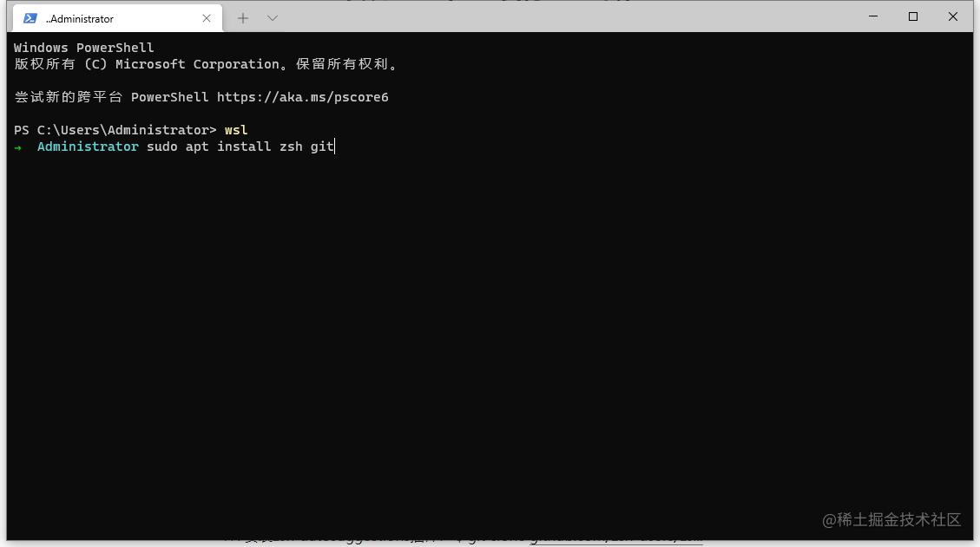Maximize the Windows Terminal window
The width and height of the screenshot is (980, 547).
pos(913,16)
